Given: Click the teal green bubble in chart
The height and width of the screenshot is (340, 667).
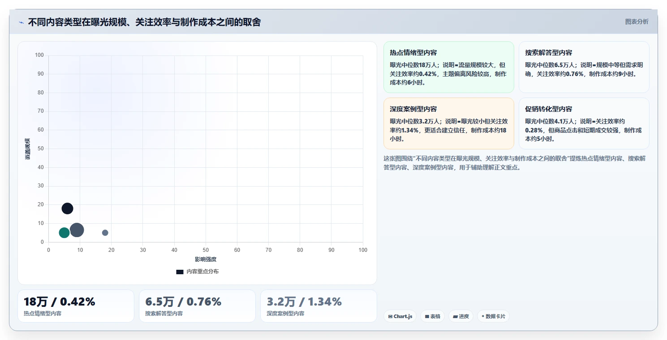Looking at the screenshot, I should (64, 233).
